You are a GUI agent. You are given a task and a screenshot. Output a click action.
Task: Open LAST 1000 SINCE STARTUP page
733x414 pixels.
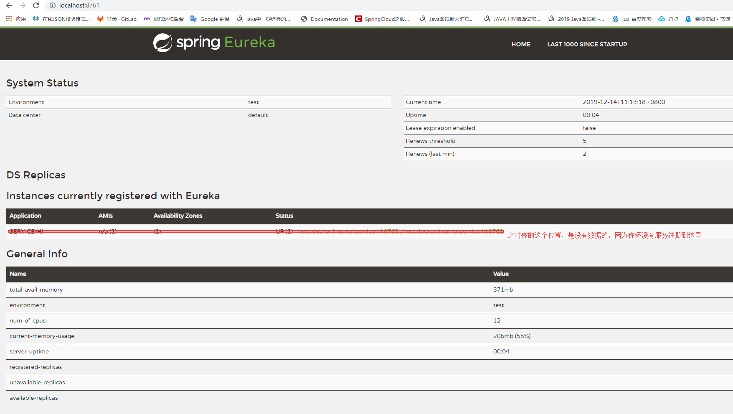coord(587,44)
